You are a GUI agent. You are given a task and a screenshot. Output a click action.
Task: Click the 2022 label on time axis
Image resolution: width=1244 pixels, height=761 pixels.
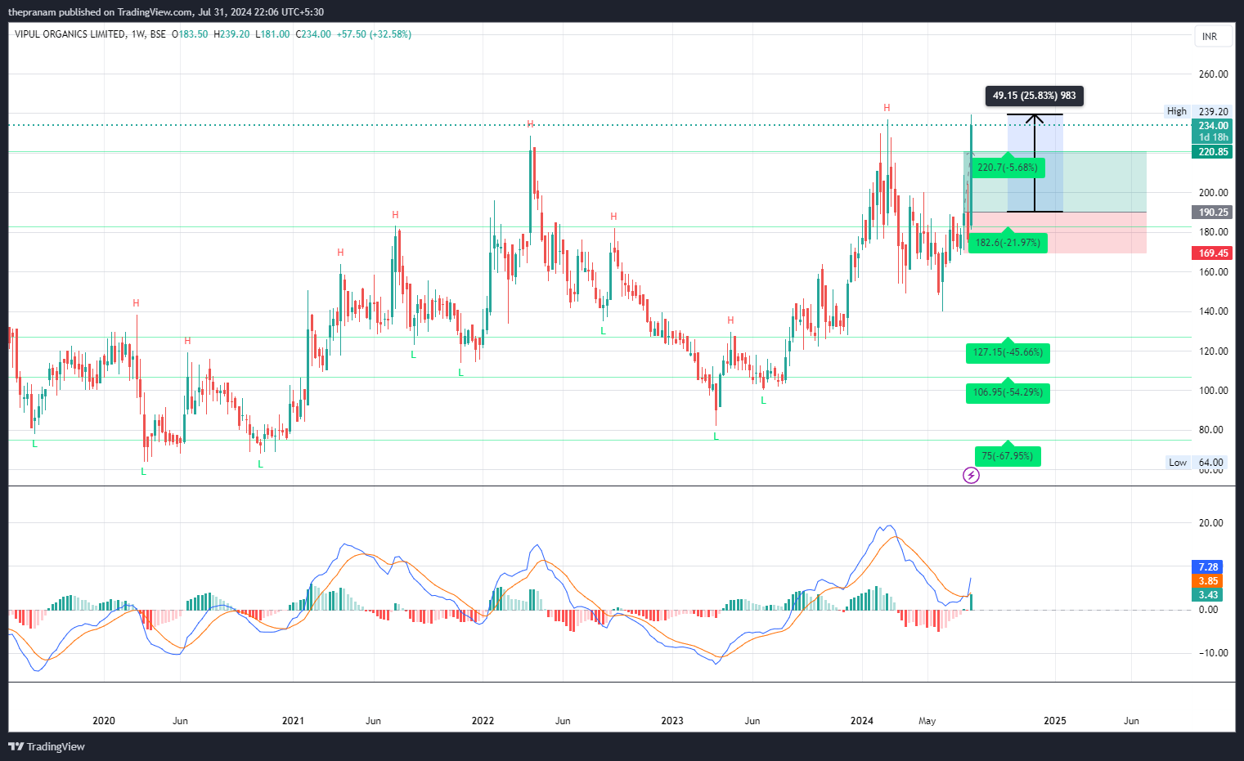(x=483, y=721)
